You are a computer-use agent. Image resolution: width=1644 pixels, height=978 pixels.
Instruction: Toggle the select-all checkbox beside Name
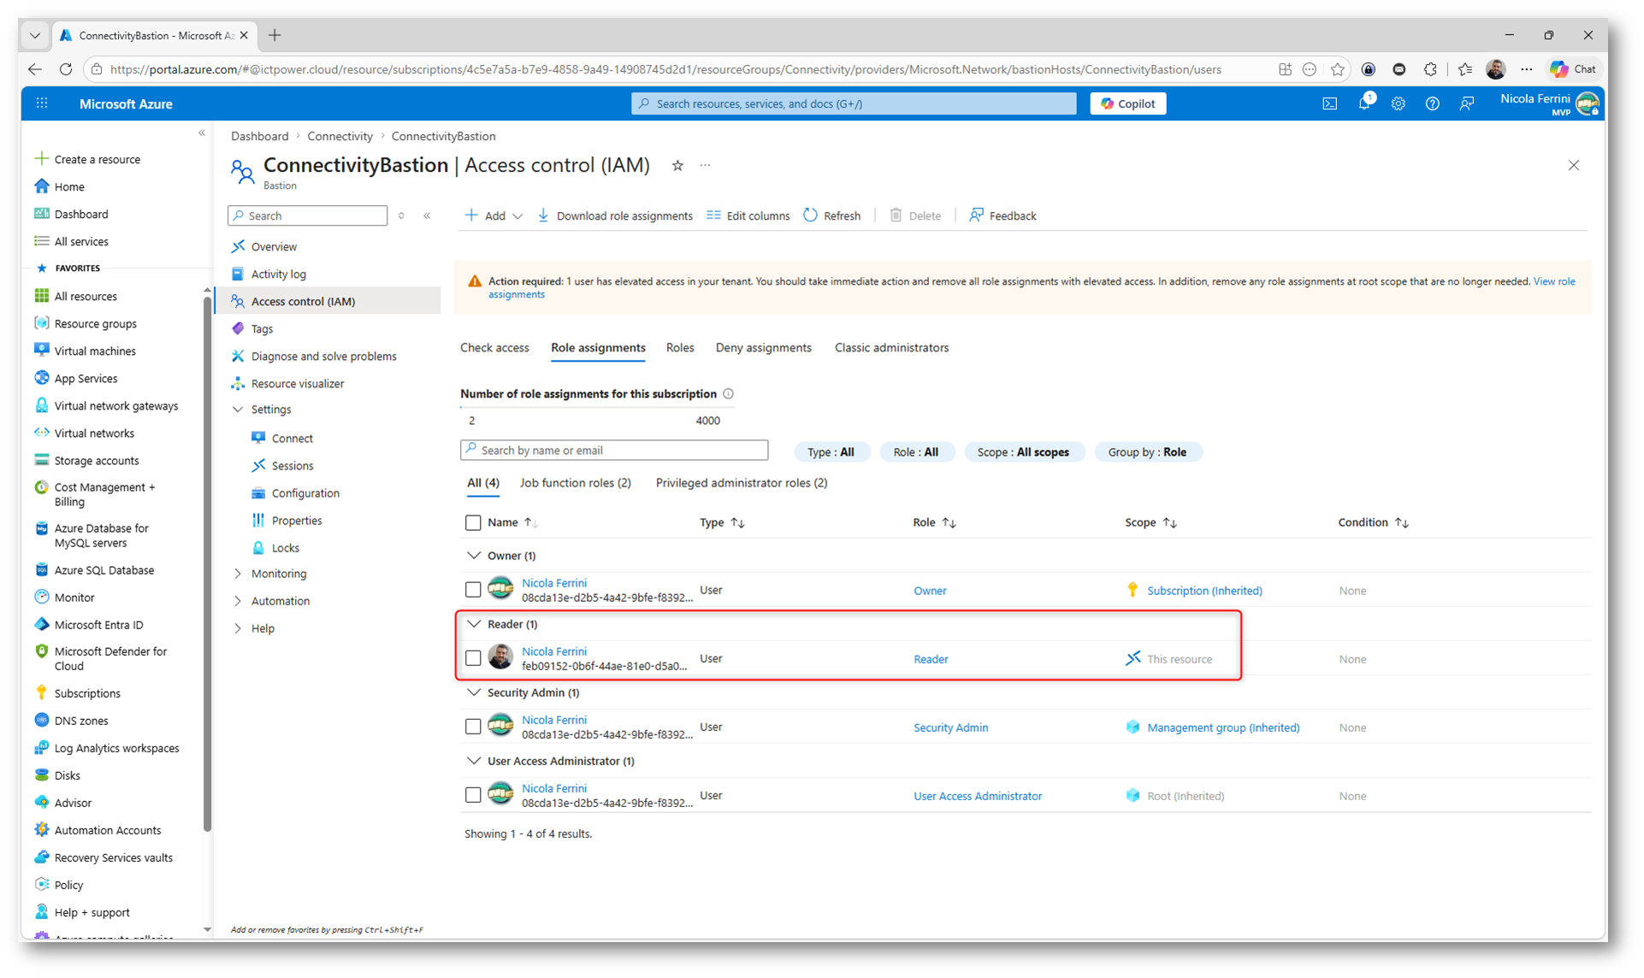[473, 522]
